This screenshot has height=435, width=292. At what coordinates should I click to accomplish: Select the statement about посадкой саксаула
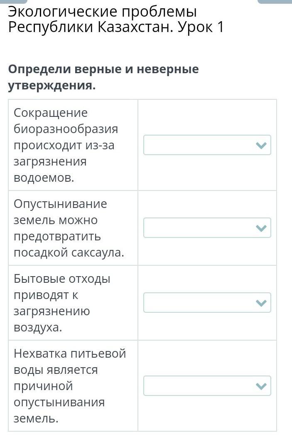coord(69,228)
